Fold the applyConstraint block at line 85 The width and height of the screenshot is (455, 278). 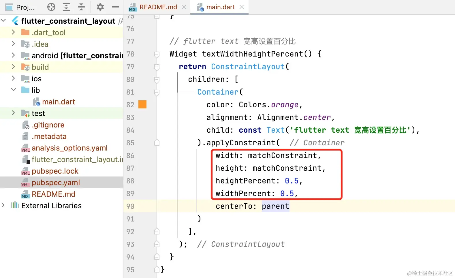pyautogui.click(x=157, y=142)
